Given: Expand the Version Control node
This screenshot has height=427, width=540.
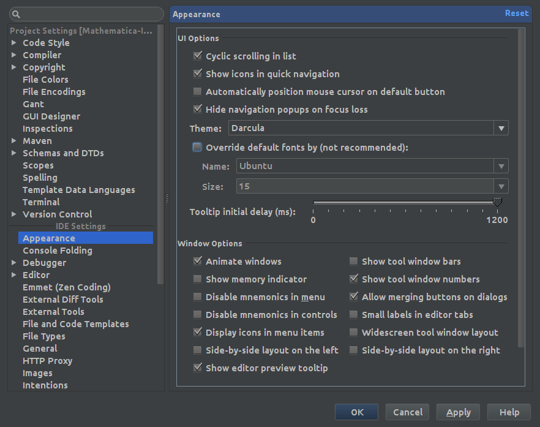Looking at the screenshot, I should click(x=13, y=214).
